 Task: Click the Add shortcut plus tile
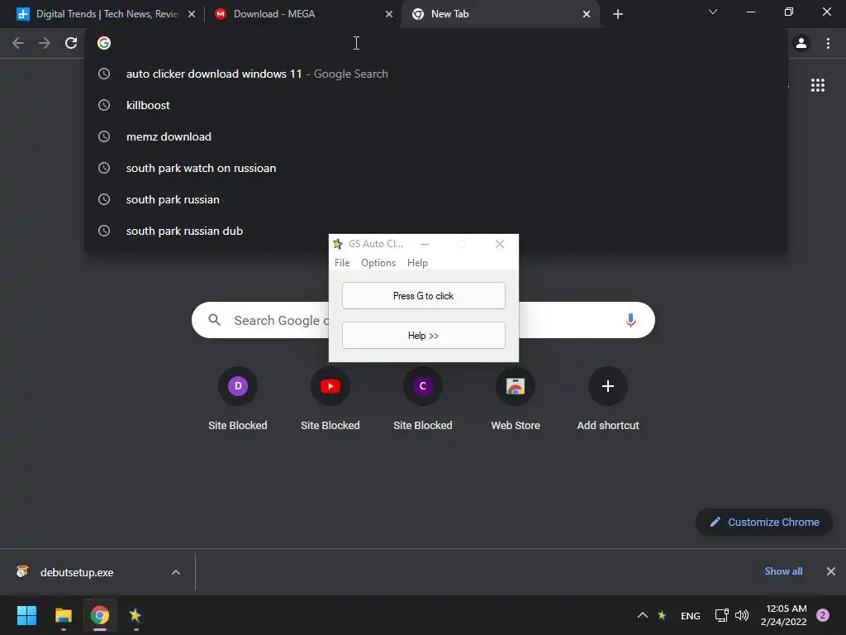click(608, 386)
